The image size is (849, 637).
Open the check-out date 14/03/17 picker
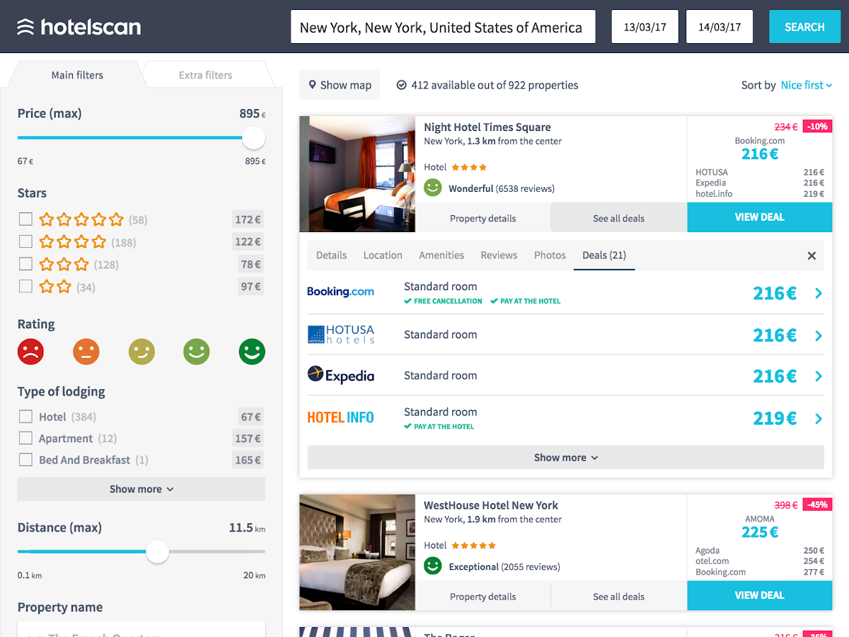[720, 27]
